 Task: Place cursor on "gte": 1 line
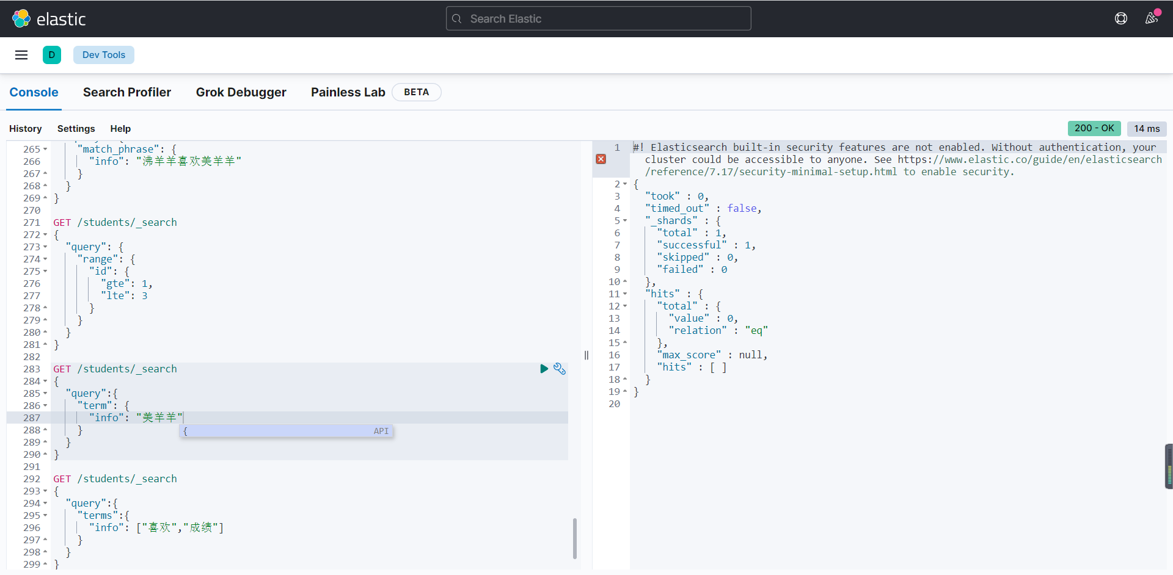coord(126,283)
